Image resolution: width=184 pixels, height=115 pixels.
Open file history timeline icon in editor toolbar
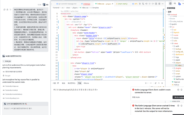[x=140, y=4]
